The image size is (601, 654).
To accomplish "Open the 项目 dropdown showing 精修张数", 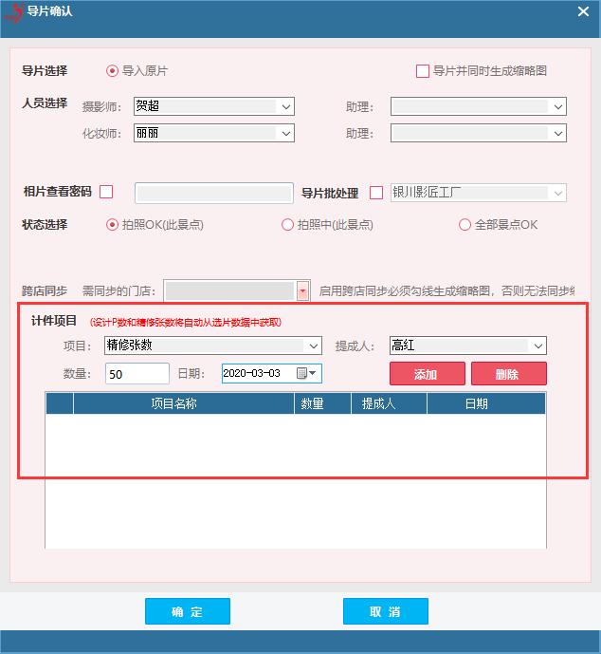I will coord(213,346).
